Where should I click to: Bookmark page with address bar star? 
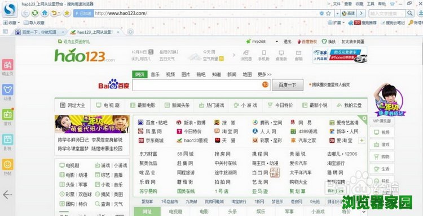328,13
